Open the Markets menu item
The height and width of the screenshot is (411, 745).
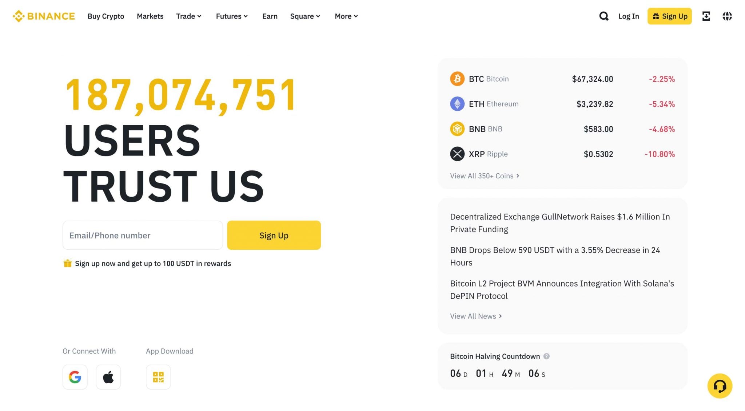(150, 16)
